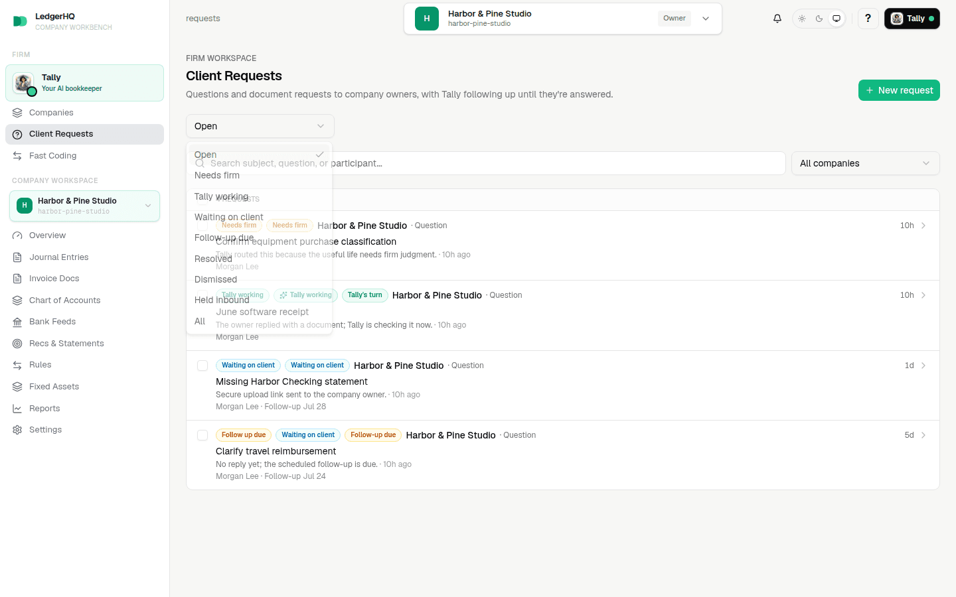This screenshot has width=956, height=597.
Task: Select Client Requests in the sidebar
Action: [84, 134]
